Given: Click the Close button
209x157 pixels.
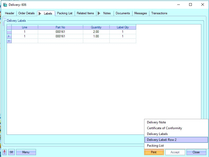Looking at the screenshot, I should coord(196,152).
